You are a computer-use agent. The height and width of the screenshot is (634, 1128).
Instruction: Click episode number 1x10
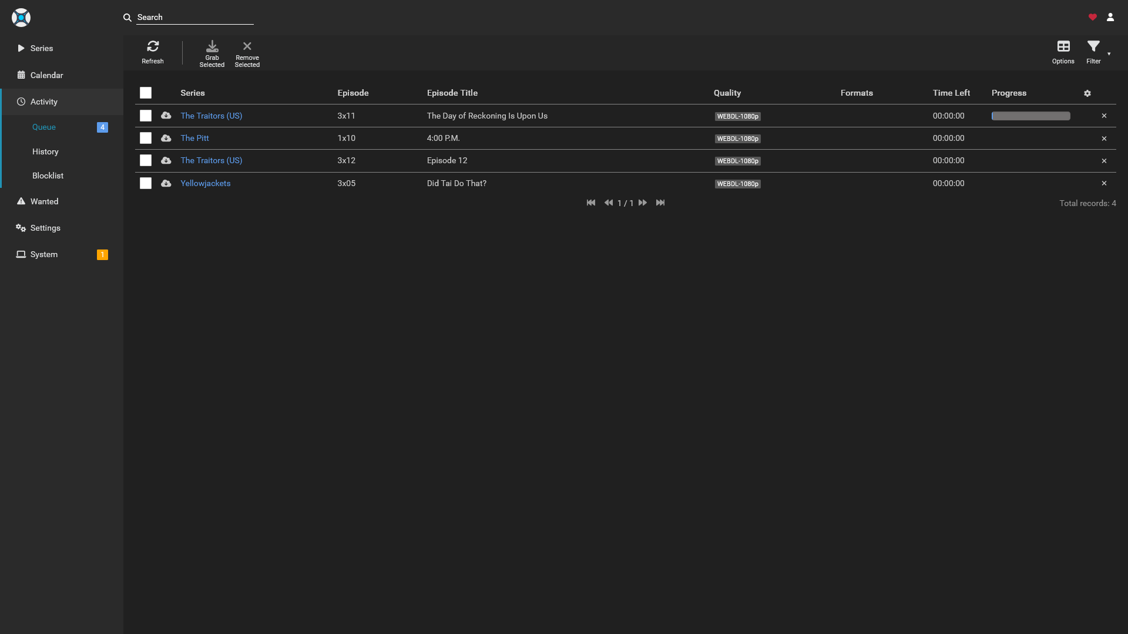pyautogui.click(x=347, y=138)
